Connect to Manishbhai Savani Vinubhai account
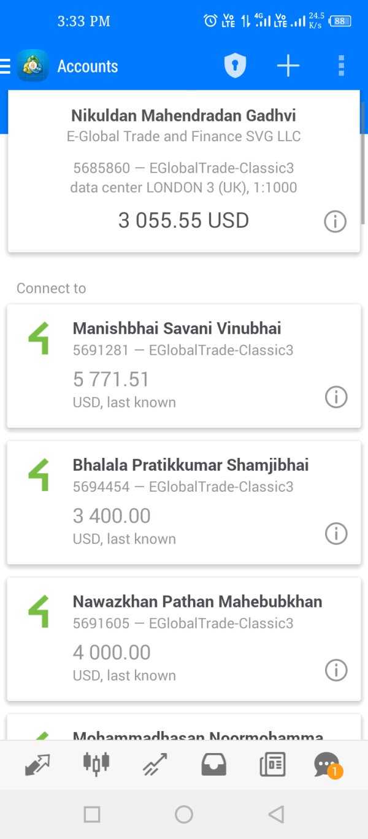The width and height of the screenshot is (368, 839). click(177, 364)
